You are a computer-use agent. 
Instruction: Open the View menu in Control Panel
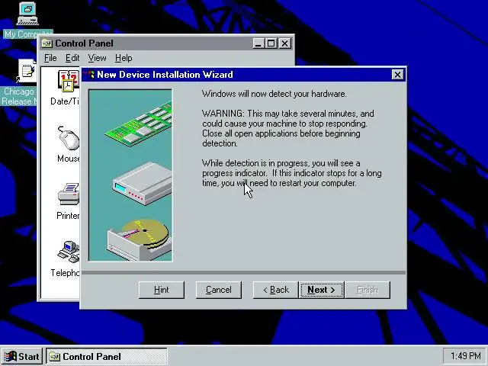coord(97,58)
